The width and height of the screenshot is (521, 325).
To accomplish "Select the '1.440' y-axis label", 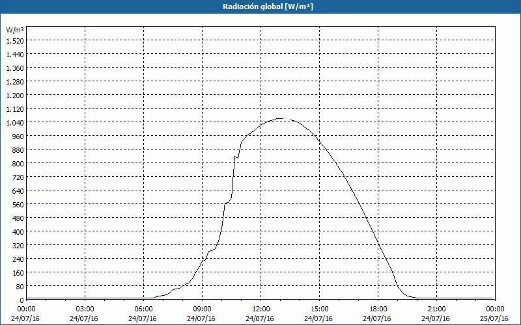I will (15, 55).
